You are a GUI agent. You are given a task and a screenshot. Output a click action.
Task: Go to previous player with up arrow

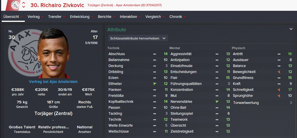24,3
